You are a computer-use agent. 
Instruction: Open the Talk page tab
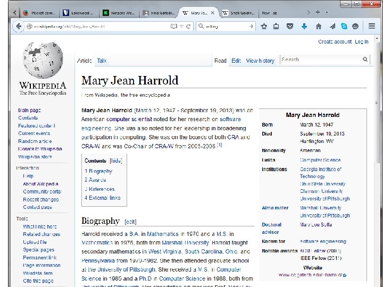pos(102,61)
